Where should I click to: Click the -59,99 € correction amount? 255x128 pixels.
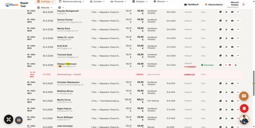click(140, 75)
